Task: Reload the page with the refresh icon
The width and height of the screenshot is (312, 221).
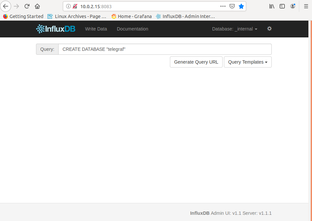Action: click(27, 6)
